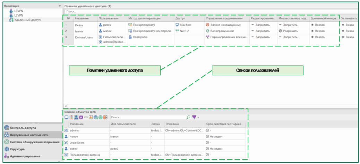
Task: Click the Доступ column header
Action: tap(189, 18)
